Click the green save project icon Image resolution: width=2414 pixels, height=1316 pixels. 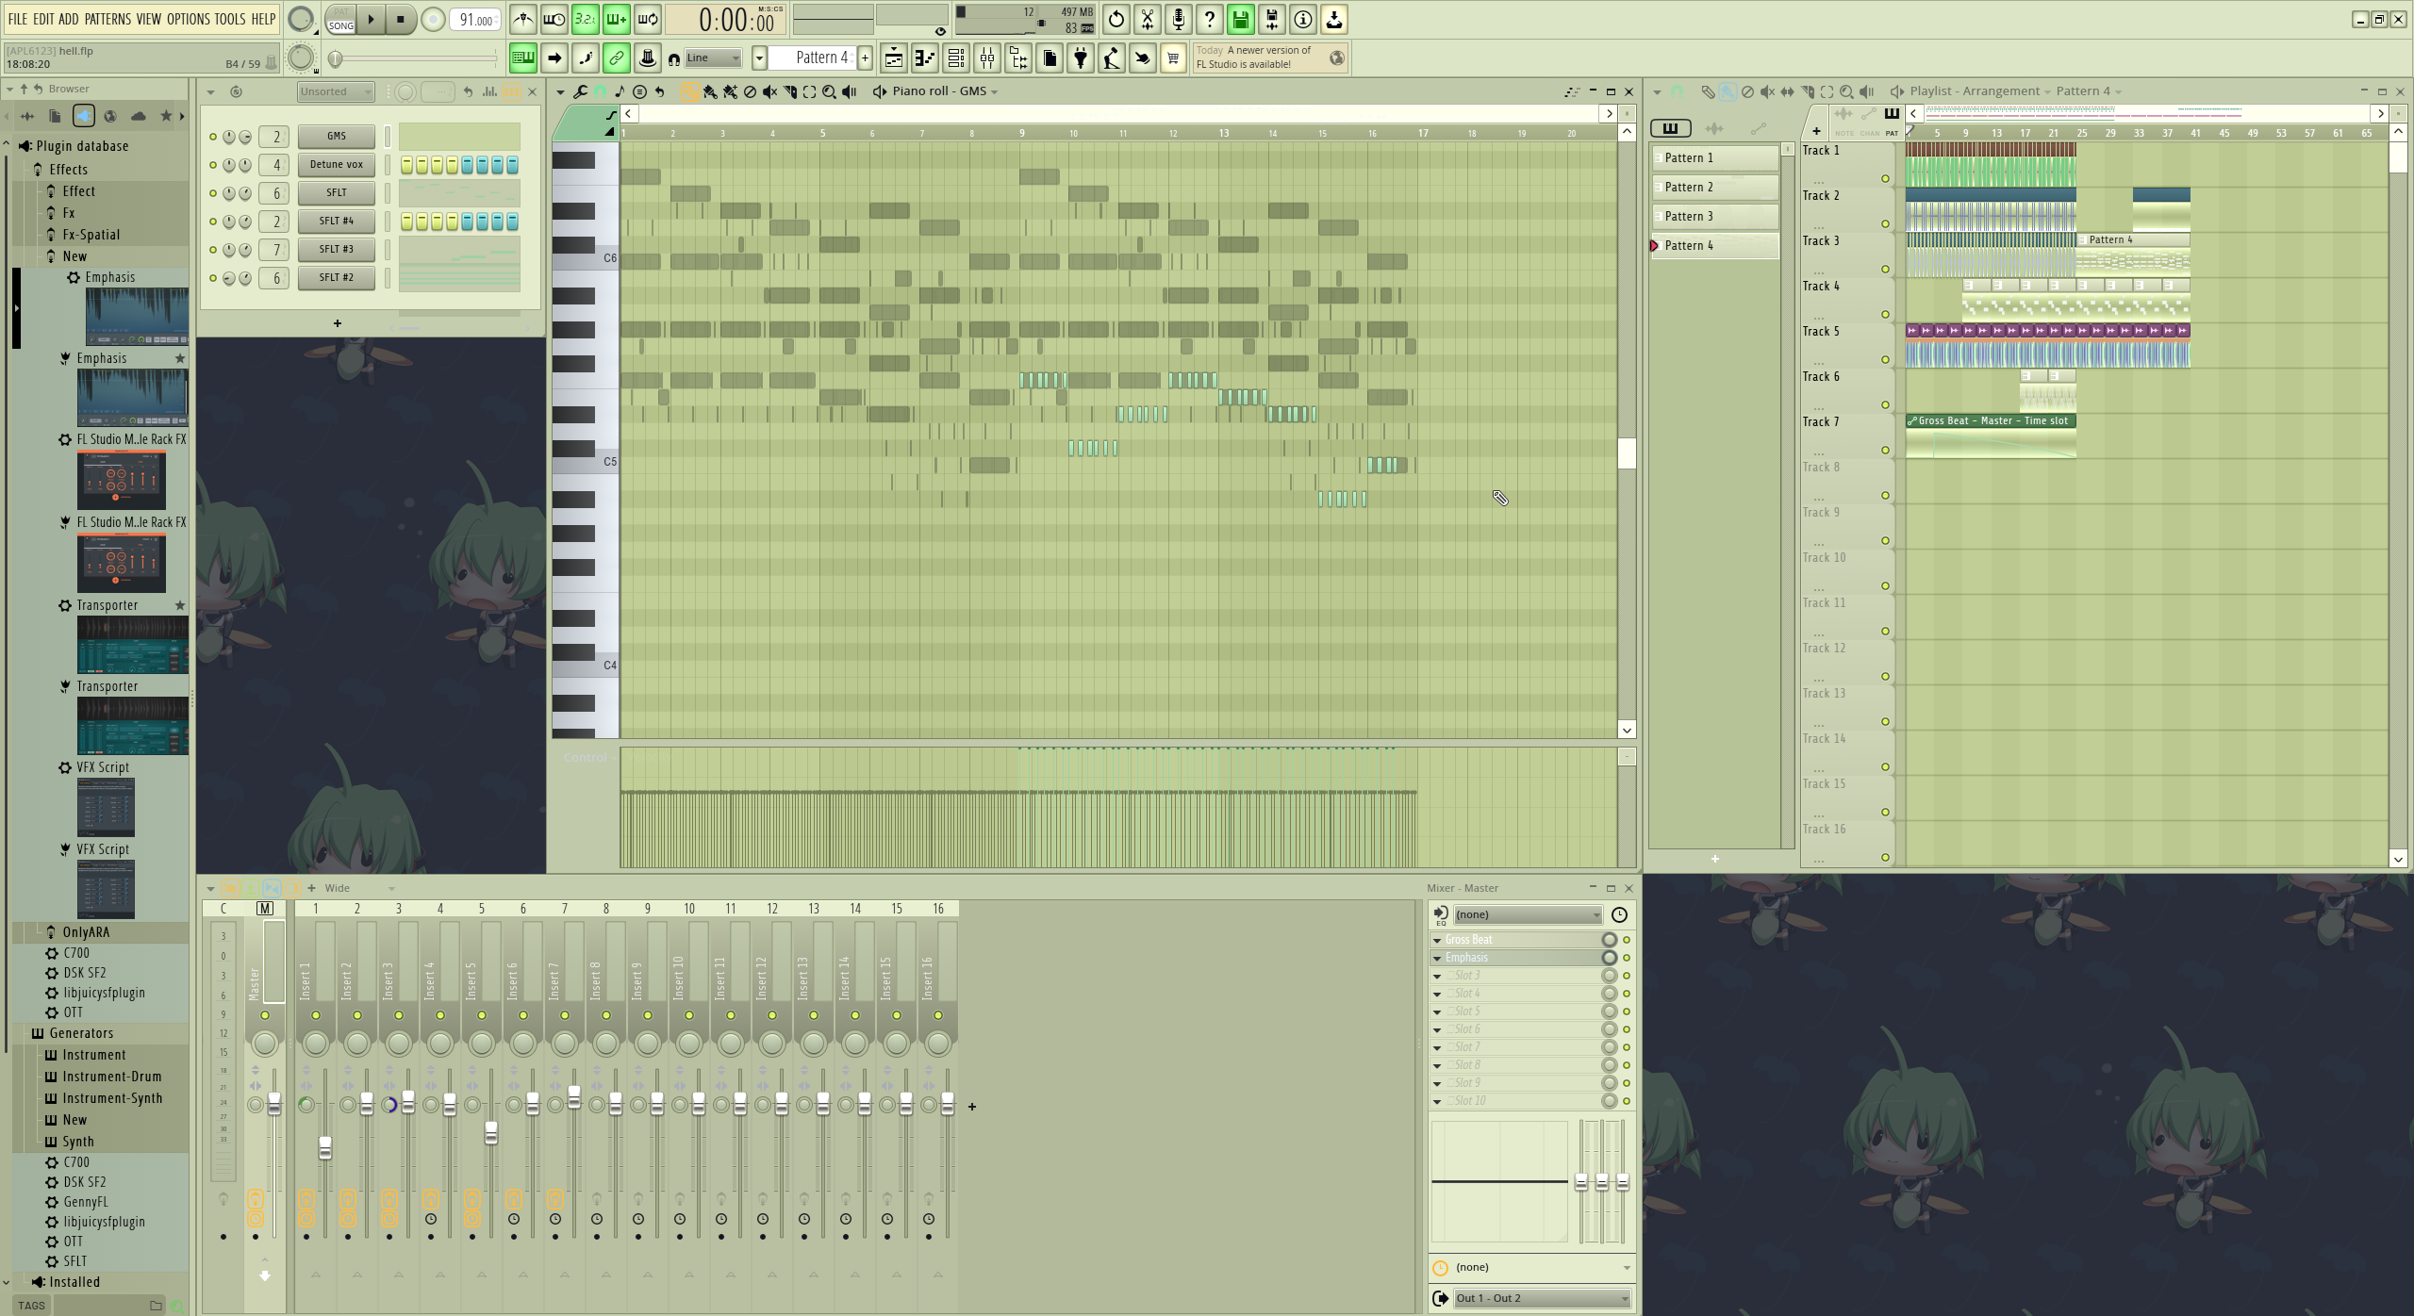[1241, 19]
